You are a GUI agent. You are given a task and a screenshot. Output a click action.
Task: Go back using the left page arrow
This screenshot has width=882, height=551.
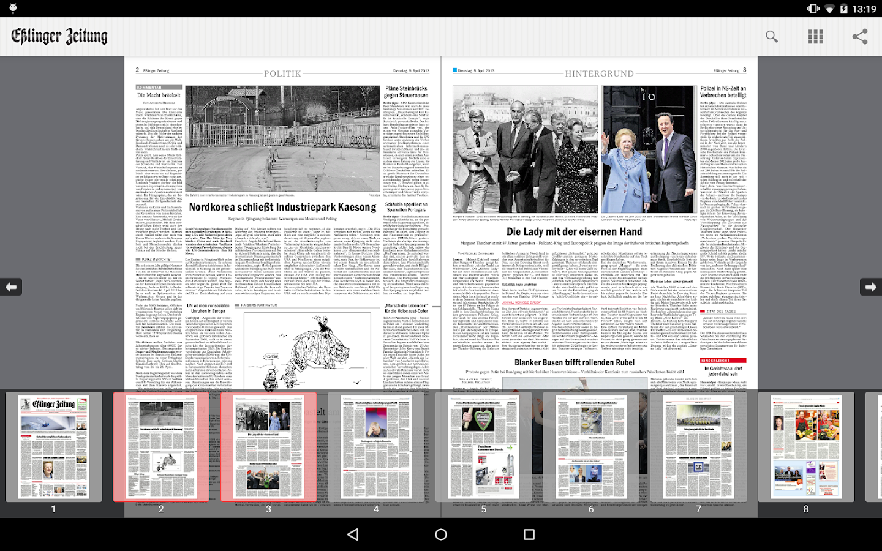pyautogui.click(x=11, y=287)
